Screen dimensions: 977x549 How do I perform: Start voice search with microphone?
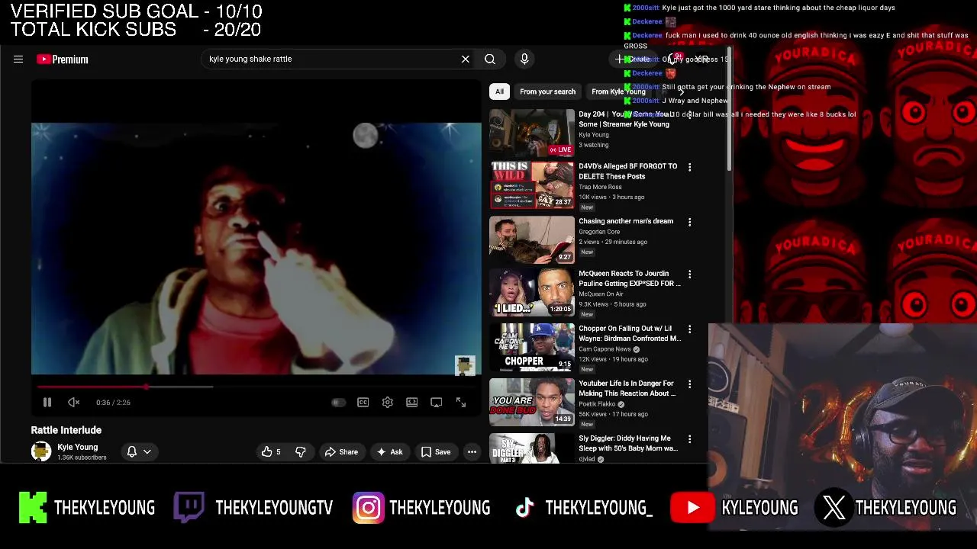pos(524,59)
